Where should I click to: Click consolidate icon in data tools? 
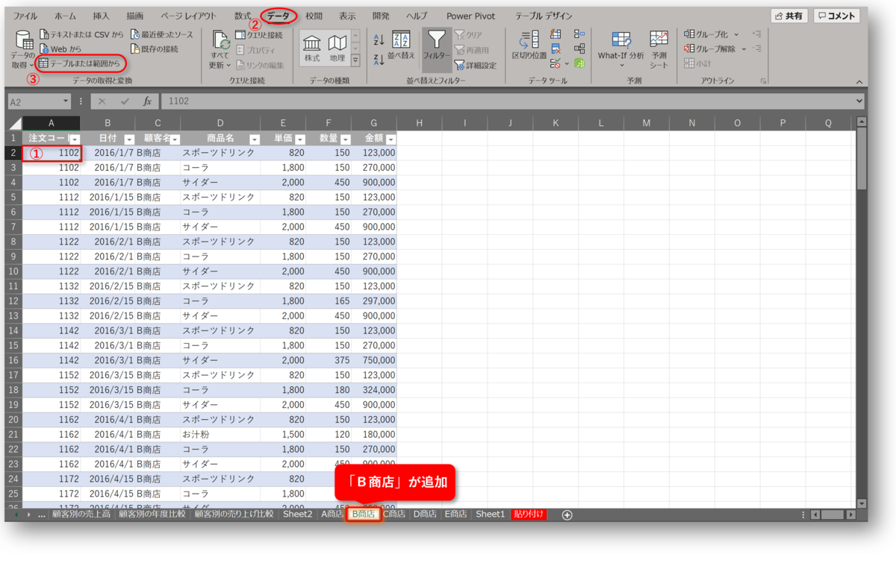tap(579, 34)
